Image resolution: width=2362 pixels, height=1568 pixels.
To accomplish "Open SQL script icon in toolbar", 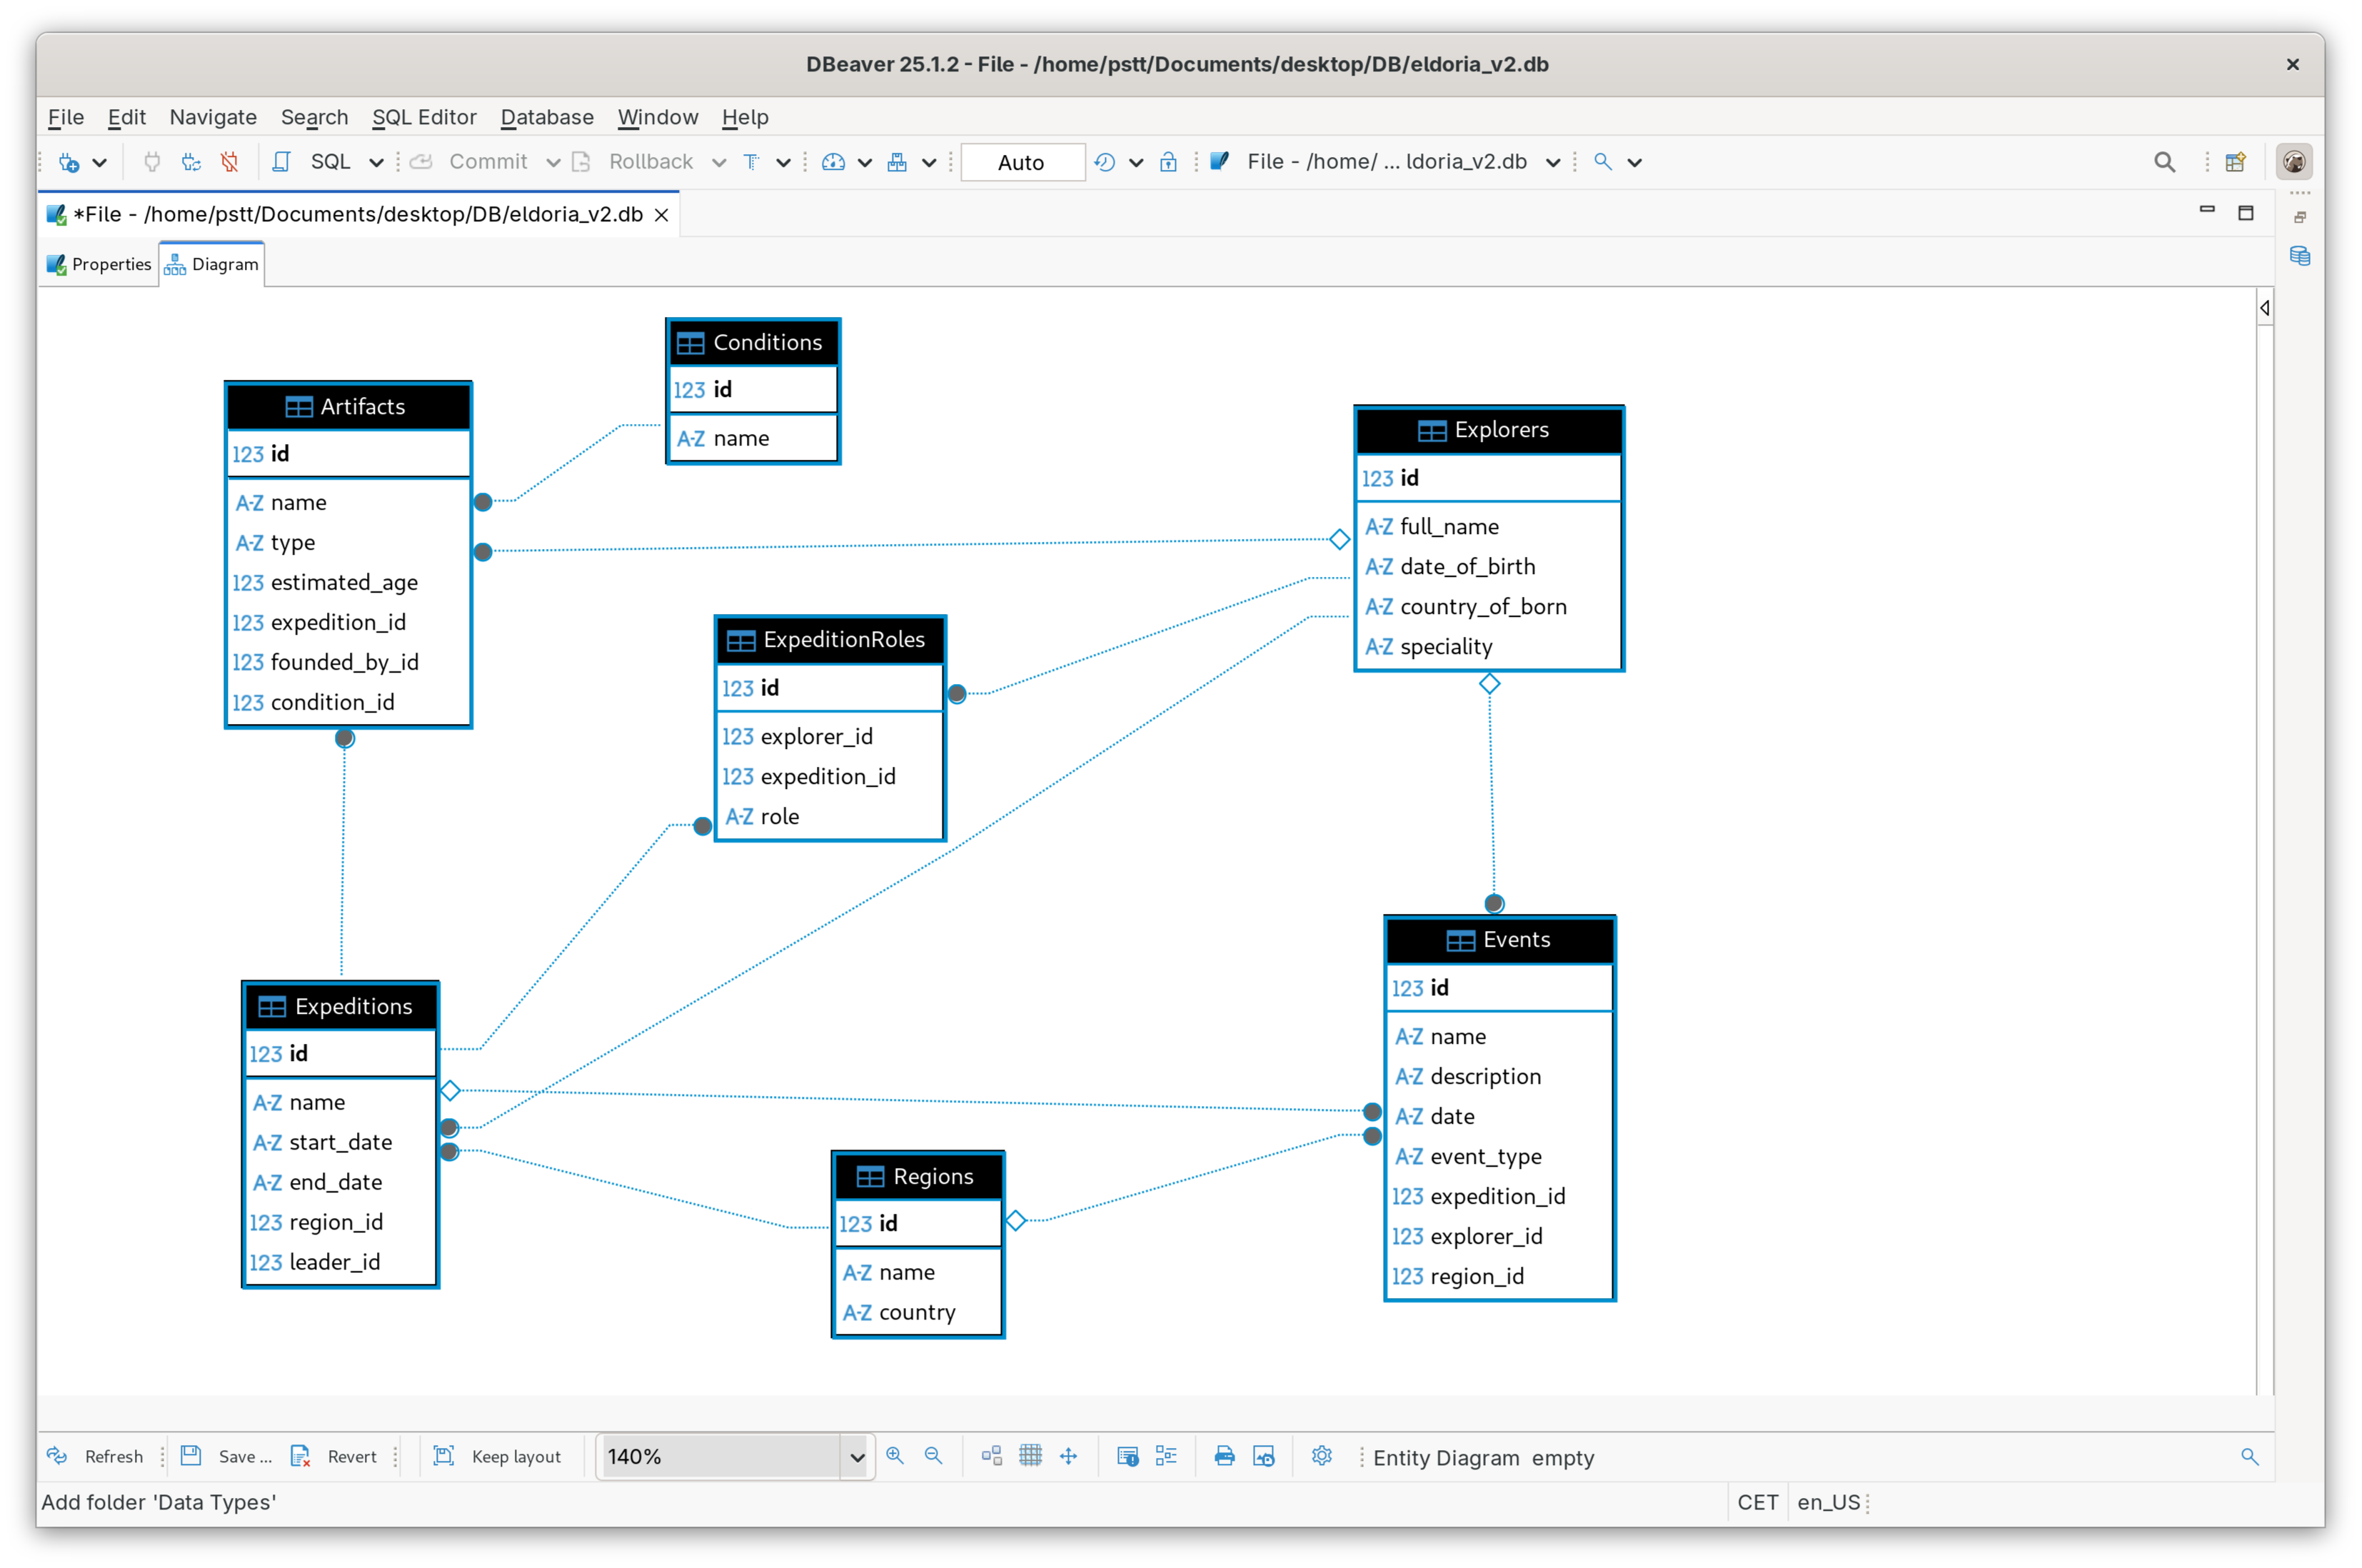I will point(282,162).
